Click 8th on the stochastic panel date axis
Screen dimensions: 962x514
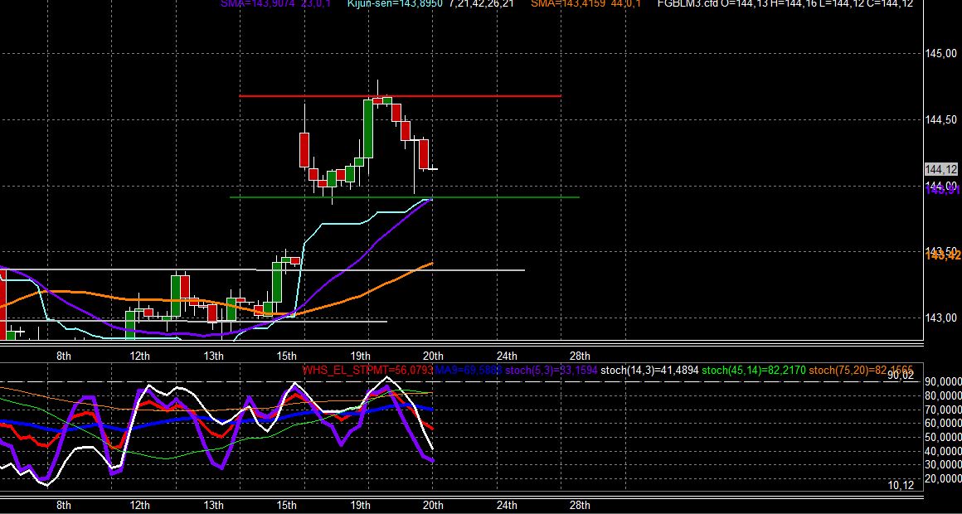point(64,506)
